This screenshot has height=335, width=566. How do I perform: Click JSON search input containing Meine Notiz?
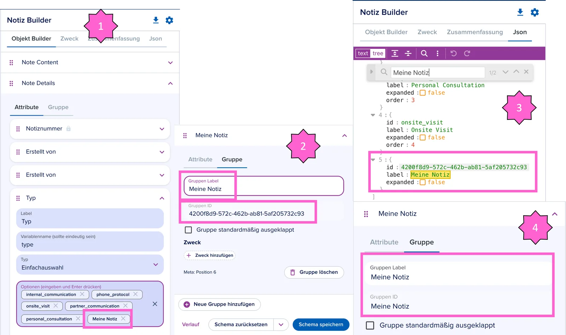click(438, 73)
